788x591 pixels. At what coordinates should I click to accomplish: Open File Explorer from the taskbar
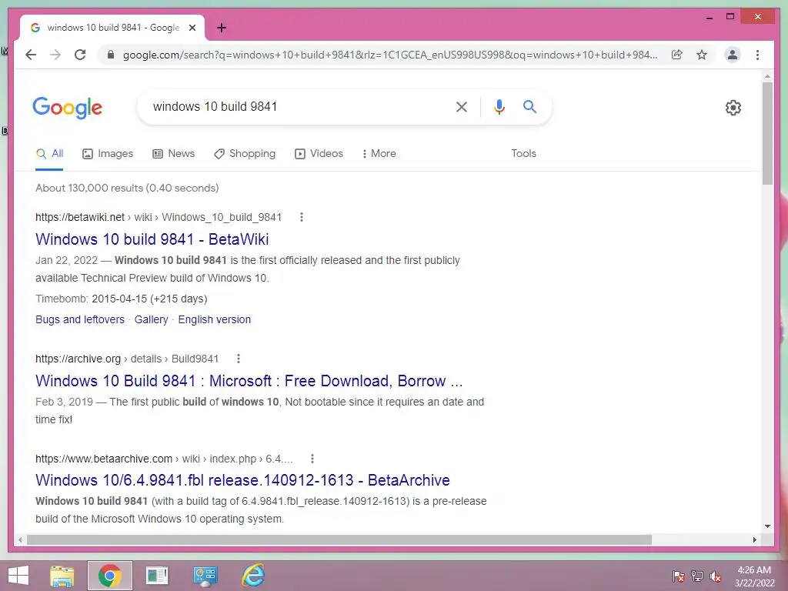click(62, 576)
